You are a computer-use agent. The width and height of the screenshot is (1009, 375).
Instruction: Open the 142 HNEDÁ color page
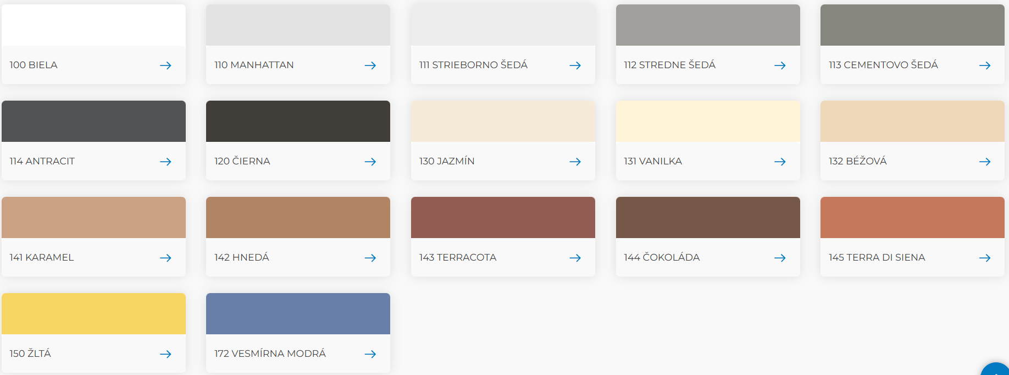pyautogui.click(x=242, y=257)
